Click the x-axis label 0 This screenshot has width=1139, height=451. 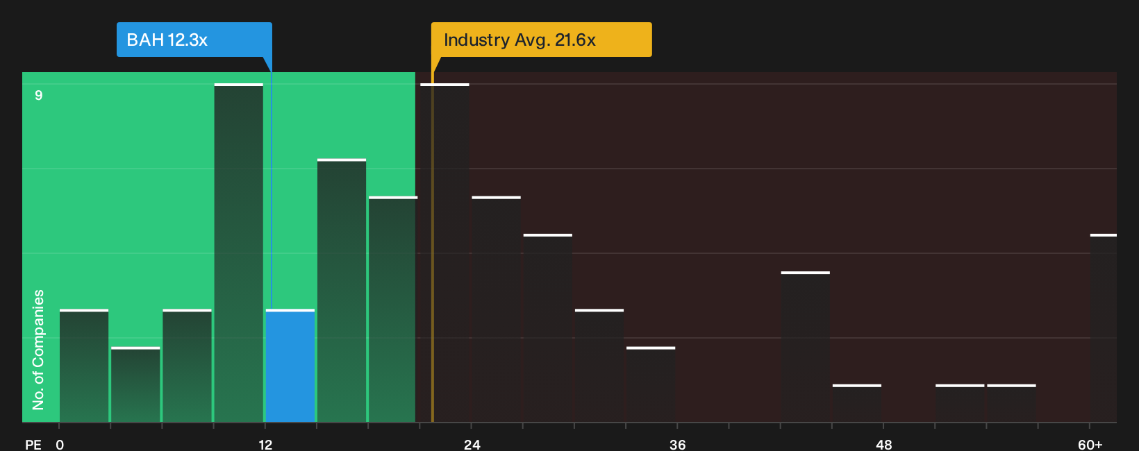tap(60, 444)
